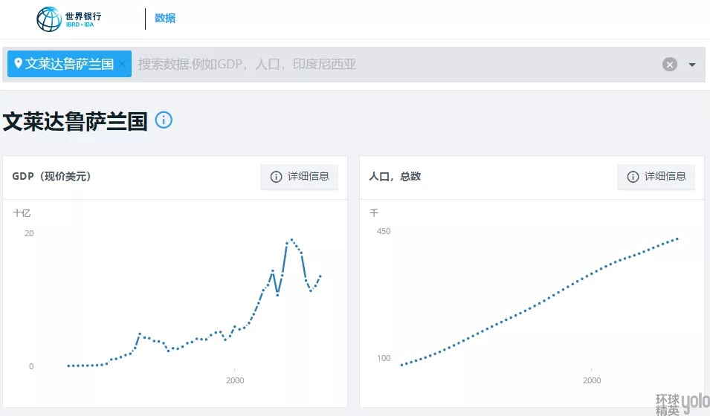Viewport: 710px width, 416px height.
Task: Open 详细信息 for the GDP chart
Action: pyautogui.click(x=300, y=177)
